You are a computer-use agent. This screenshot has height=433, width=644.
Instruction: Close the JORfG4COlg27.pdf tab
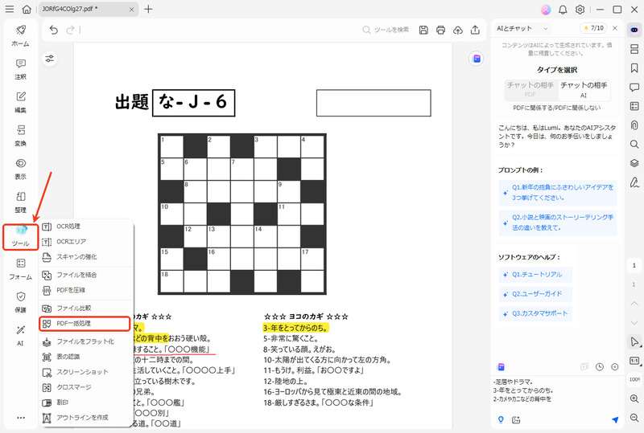point(131,9)
